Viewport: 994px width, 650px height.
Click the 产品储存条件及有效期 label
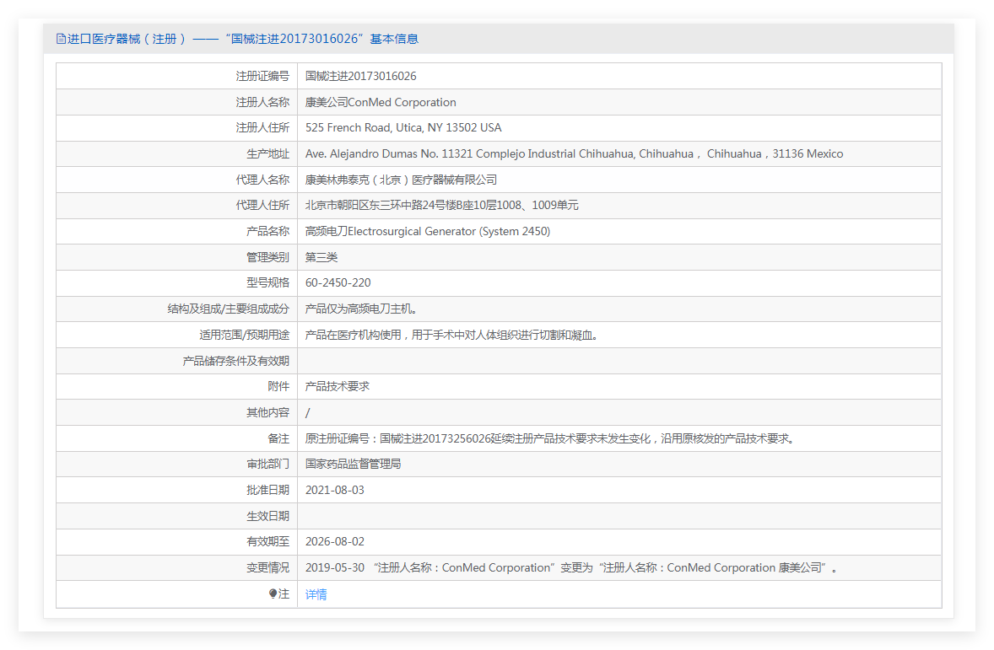235,361
